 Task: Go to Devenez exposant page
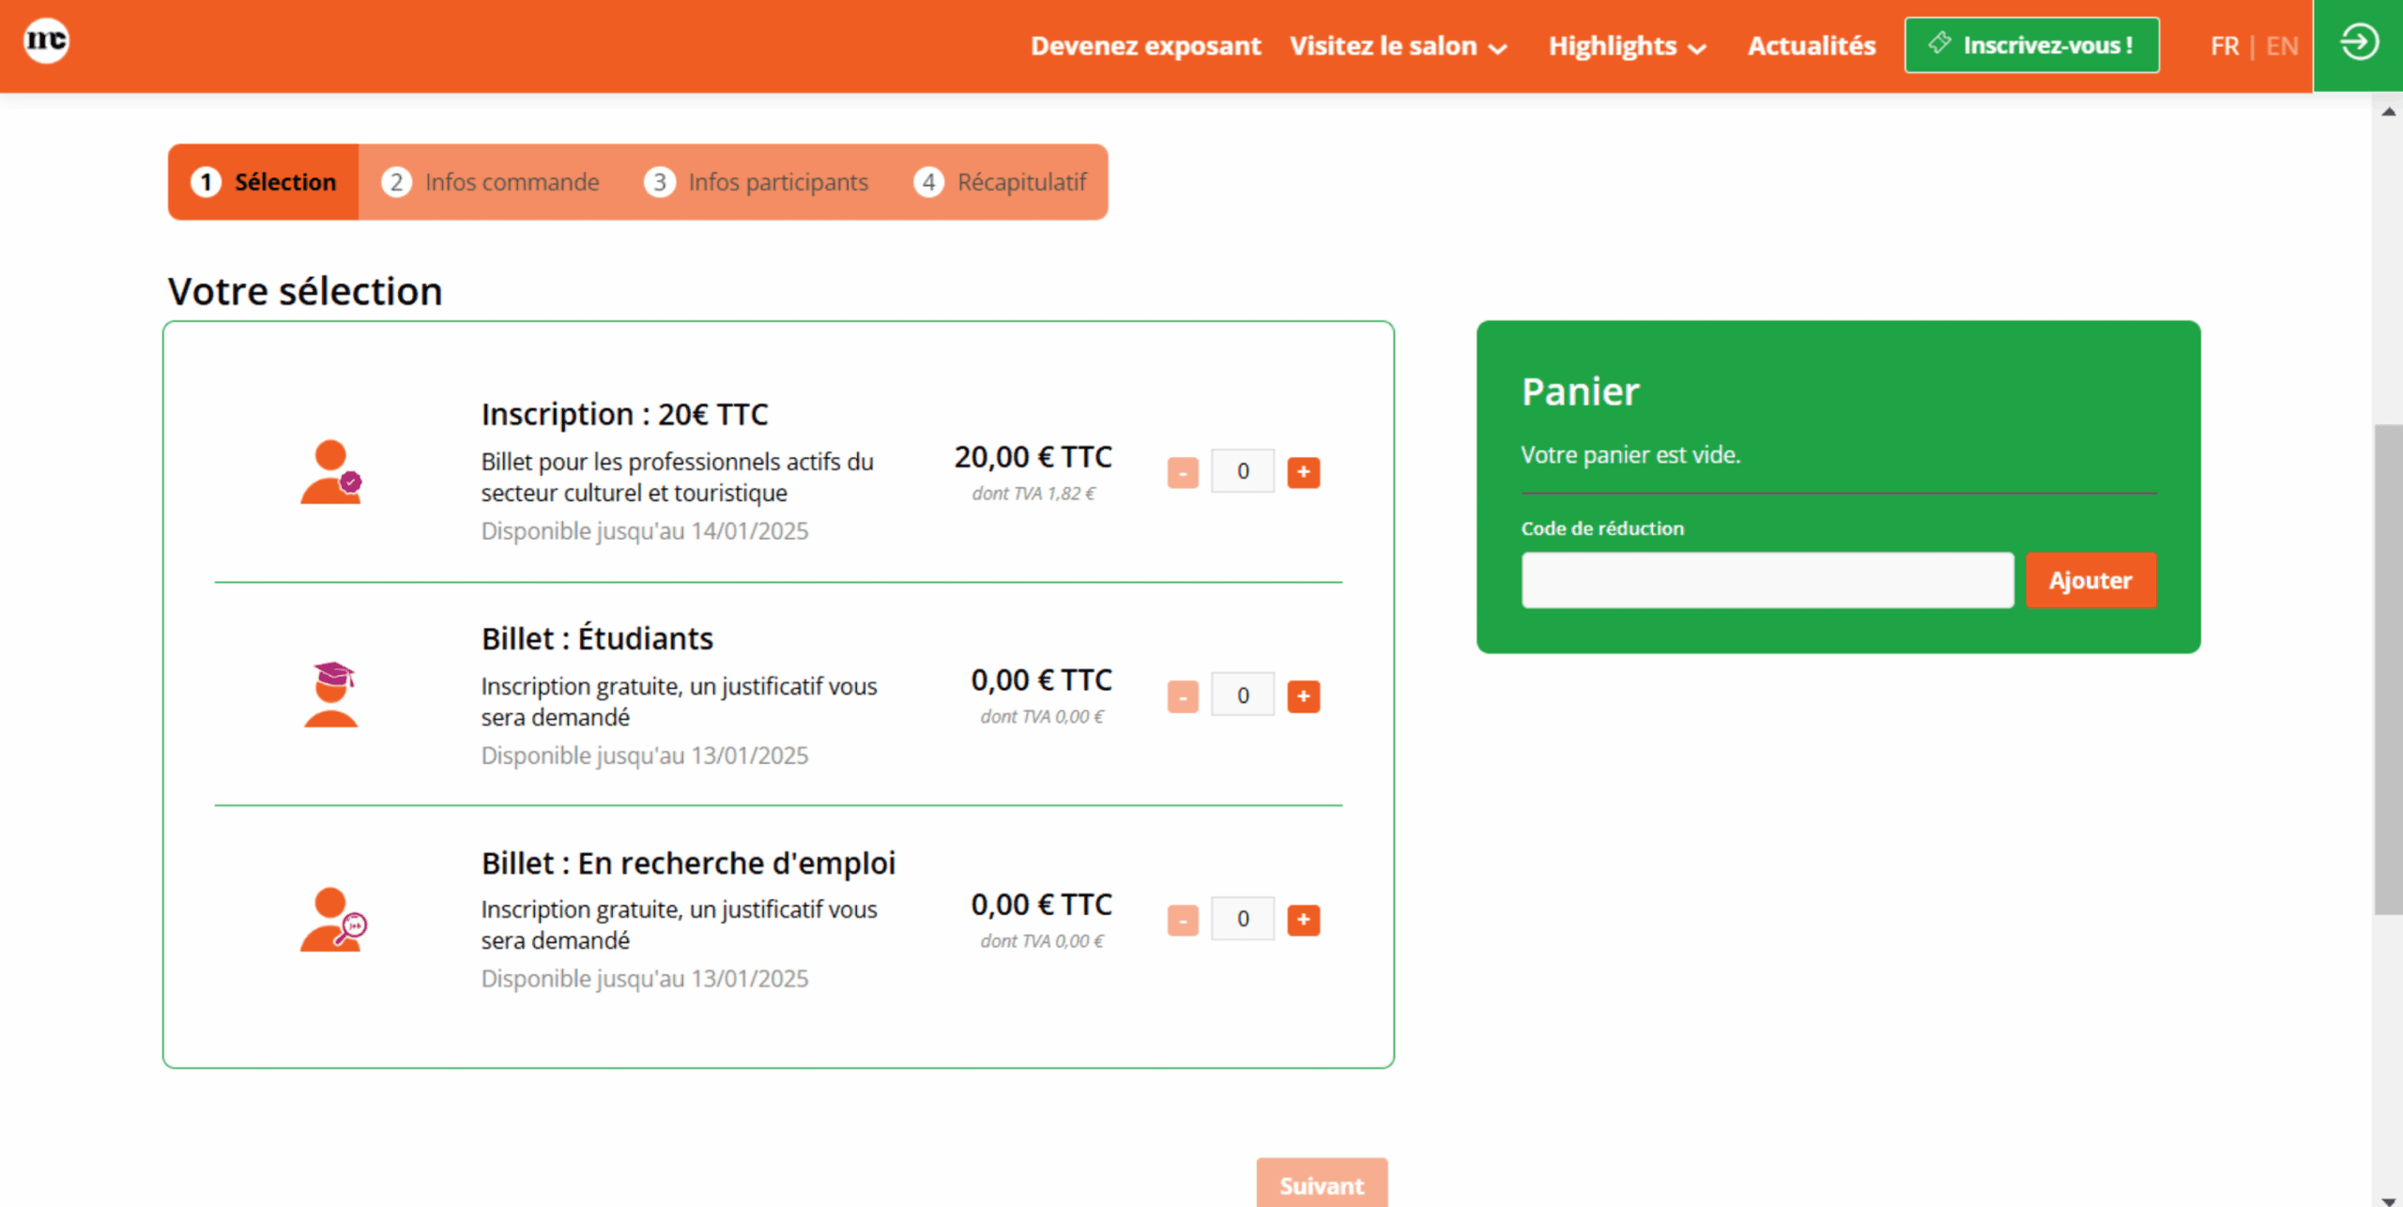point(1145,46)
